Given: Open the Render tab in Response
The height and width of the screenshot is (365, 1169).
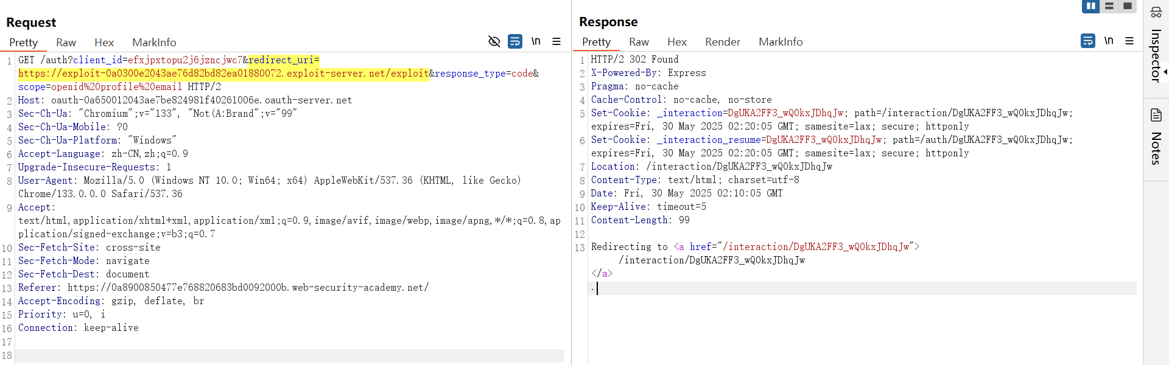Looking at the screenshot, I should coord(722,42).
